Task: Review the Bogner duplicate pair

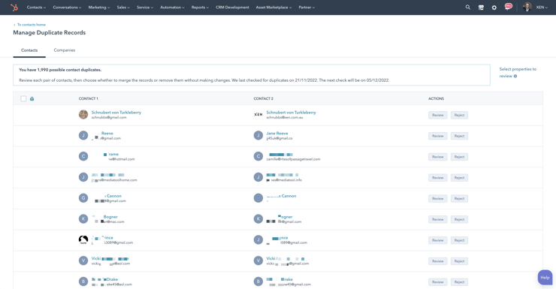Action: click(x=437, y=220)
